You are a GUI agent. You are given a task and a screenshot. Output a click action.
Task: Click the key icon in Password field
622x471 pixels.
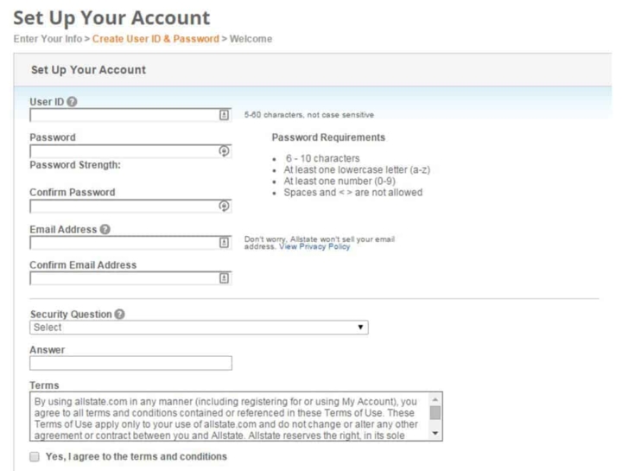click(x=224, y=151)
